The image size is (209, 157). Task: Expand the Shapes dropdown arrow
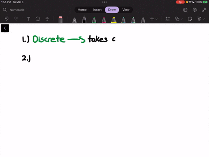[182, 19]
